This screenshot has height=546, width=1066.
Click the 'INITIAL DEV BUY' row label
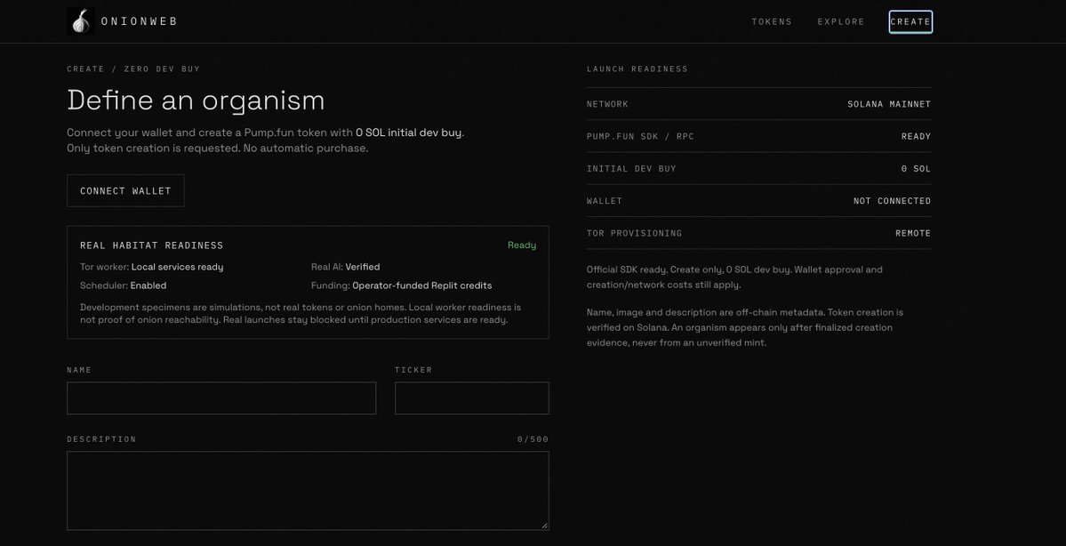pos(631,169)
